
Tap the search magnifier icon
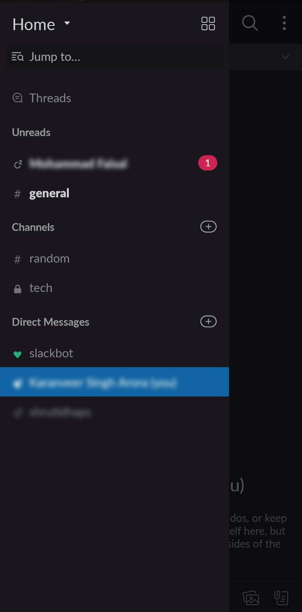pyautogui.click(x=250, y=23)
